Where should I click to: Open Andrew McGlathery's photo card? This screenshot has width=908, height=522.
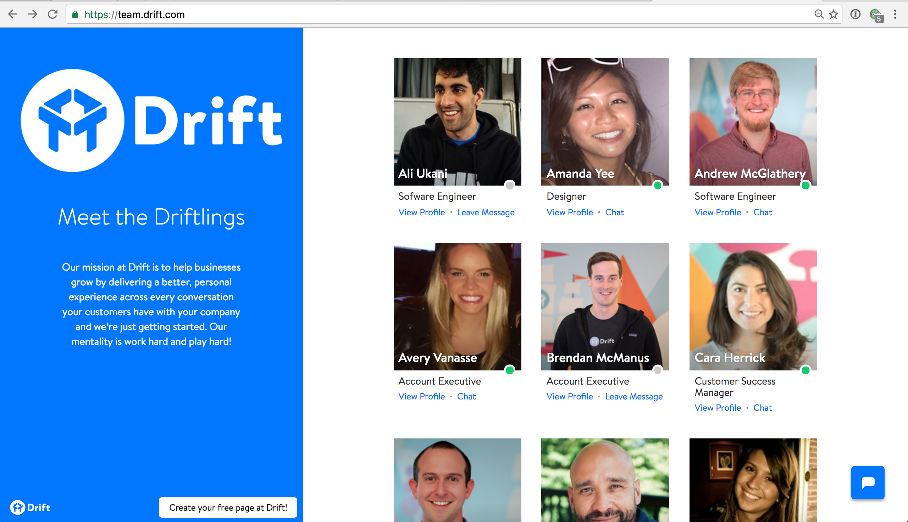(753, 121)
